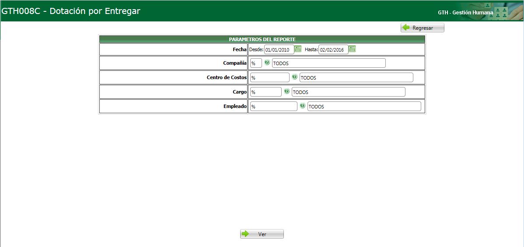Viewport: 524px width, 247px height.
Task: Focus the Centro de Costos code field
Action: point(270,77)
